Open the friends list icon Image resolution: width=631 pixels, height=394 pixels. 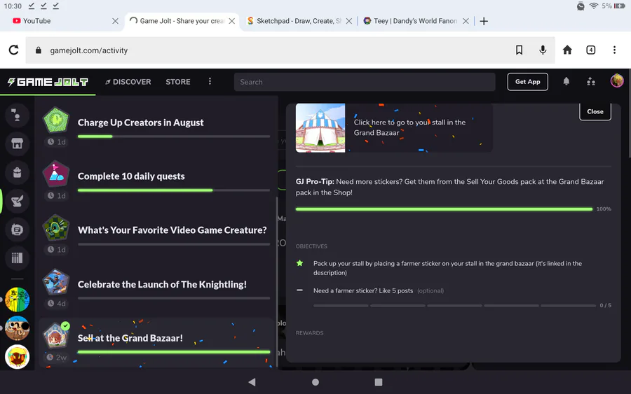coord(591,82)
